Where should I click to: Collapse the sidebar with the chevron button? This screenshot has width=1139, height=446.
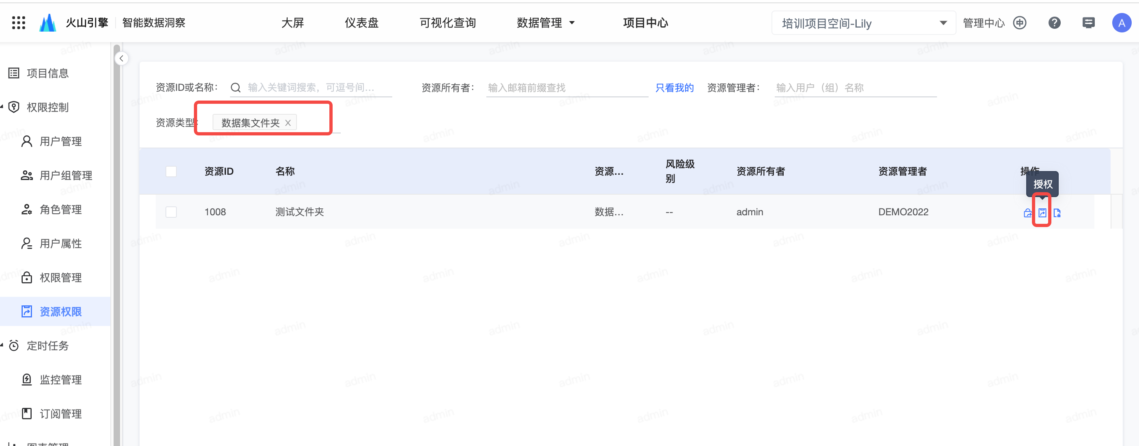pyautogui.click(x=121, y=58)
